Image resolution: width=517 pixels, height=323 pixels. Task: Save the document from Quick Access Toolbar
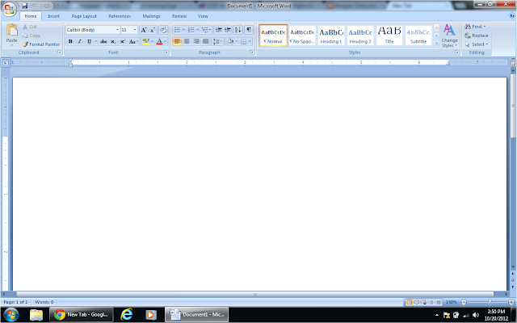(x=25, y=6)
